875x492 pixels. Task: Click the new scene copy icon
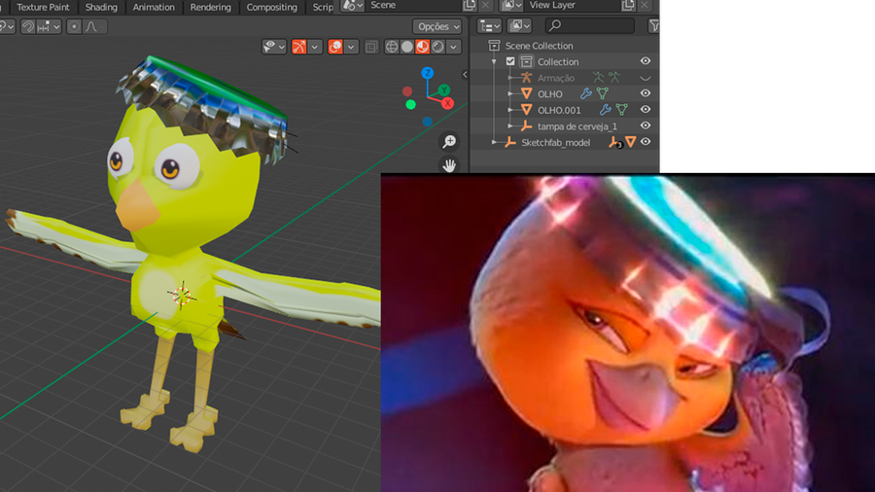[x=470, y=5]
